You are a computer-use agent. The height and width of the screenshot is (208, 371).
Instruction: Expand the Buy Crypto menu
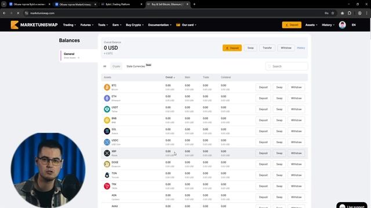pyautogui.click(x=134, y=25)
